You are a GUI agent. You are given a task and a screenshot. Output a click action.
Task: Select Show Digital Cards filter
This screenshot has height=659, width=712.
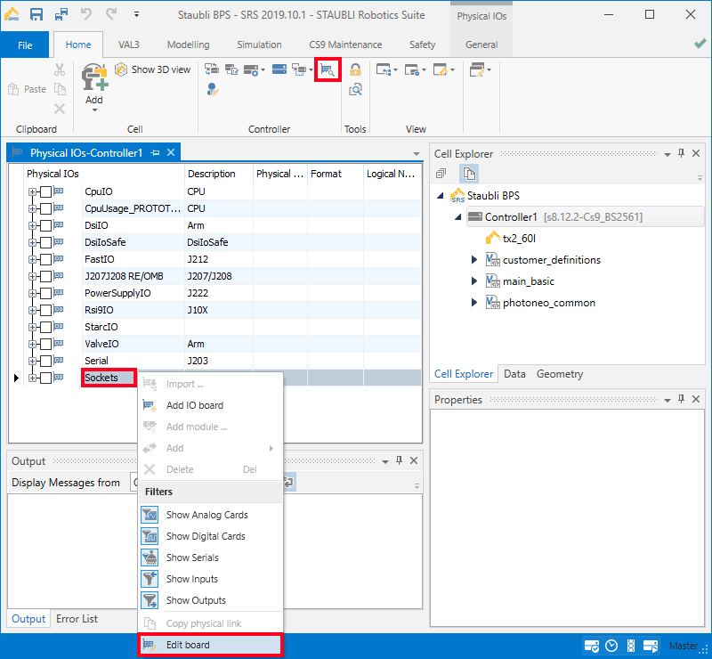pos(210,536)
